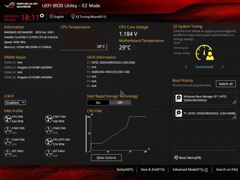240x180 pixels.
Task: Click the Advanced Mode exit arrow icon
Action: click(205, 170)
